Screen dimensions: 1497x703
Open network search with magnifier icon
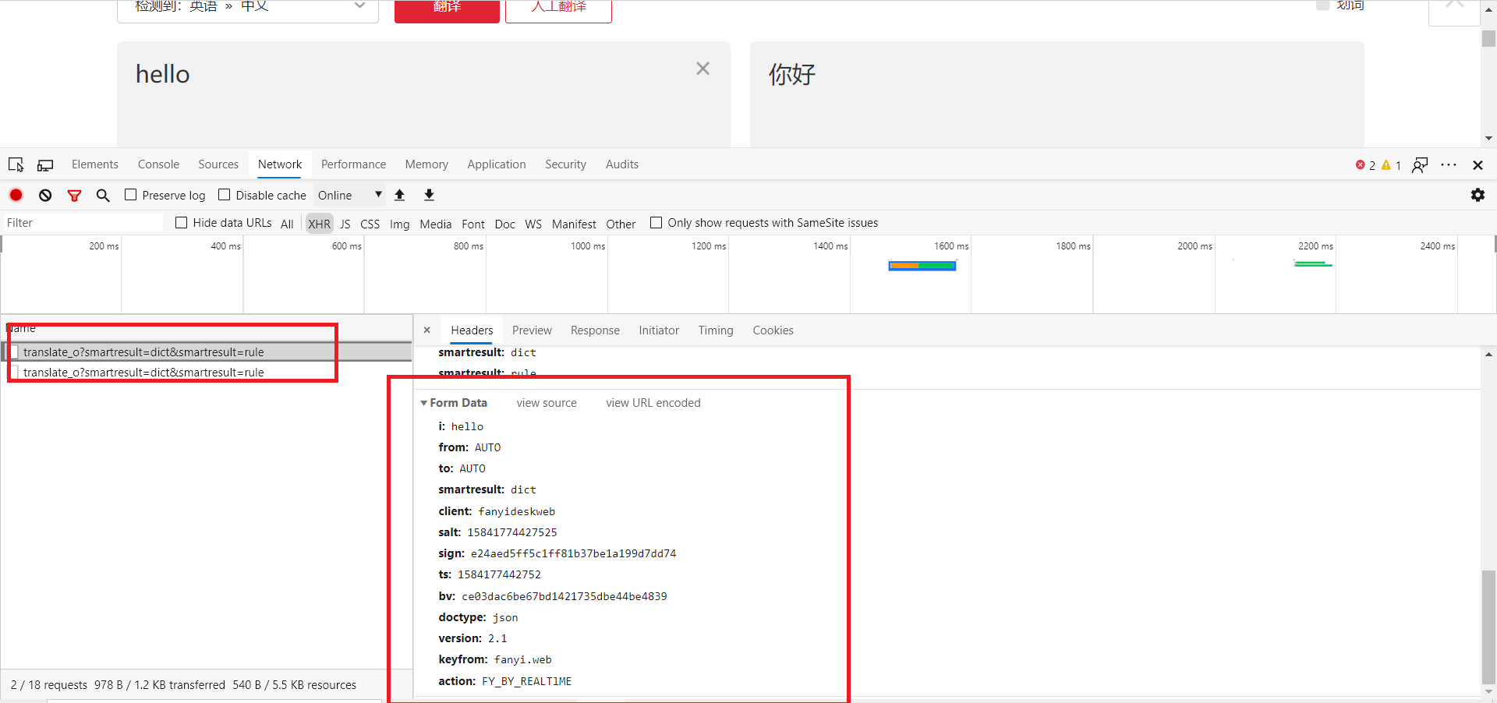click(x=103, y=196)
